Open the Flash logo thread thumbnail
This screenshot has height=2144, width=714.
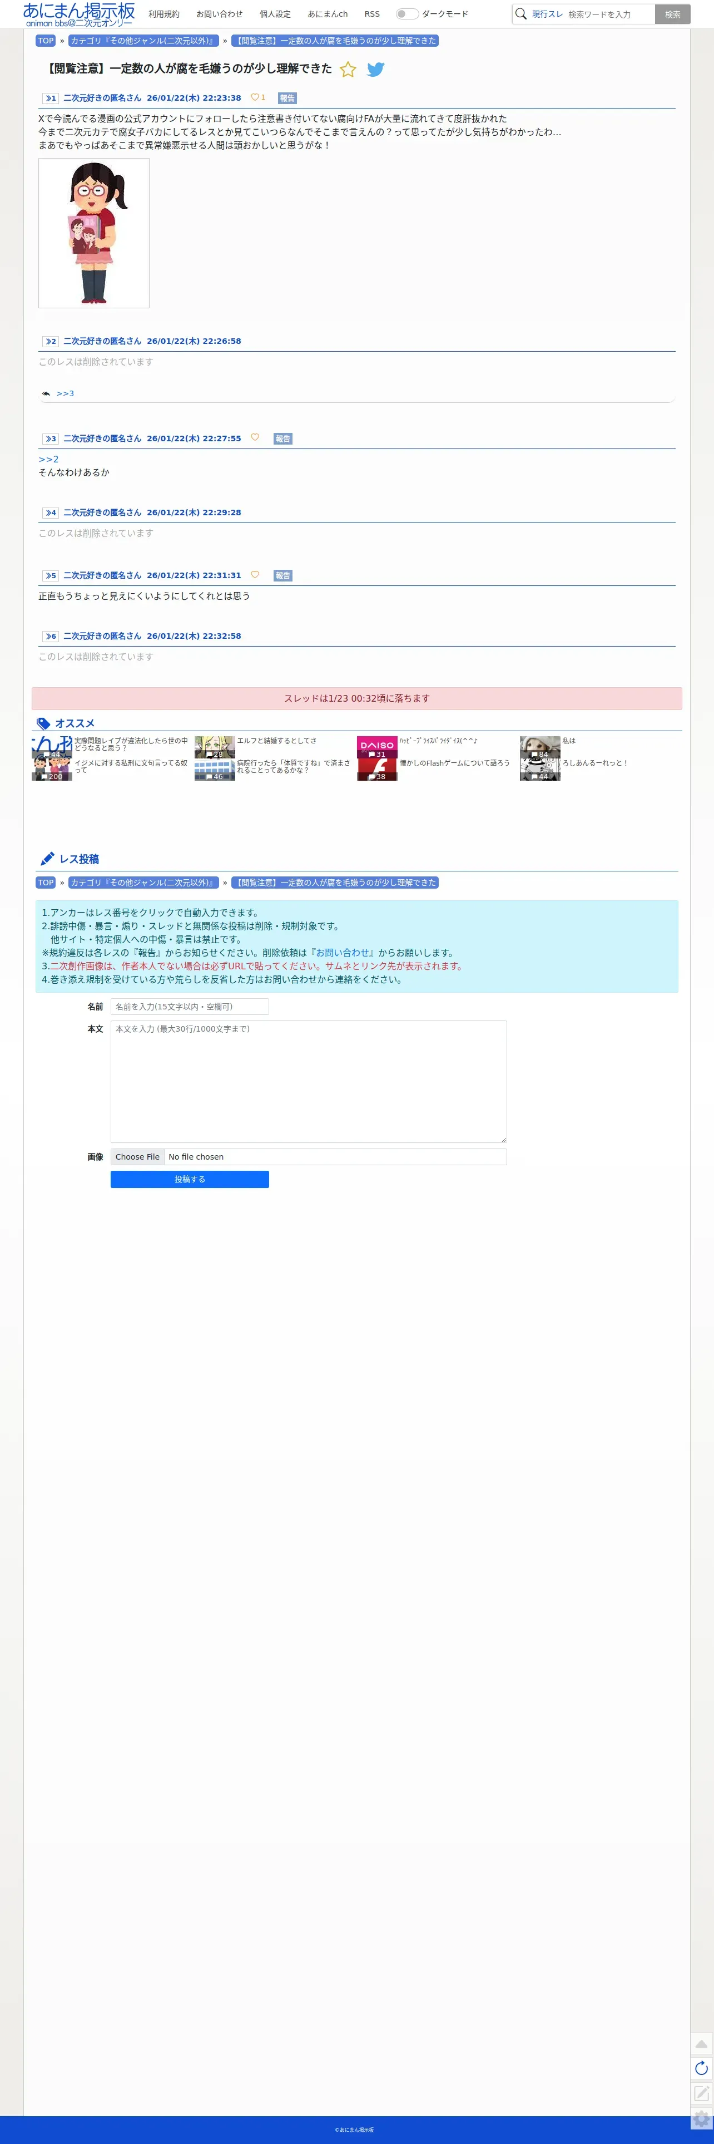[x=377, y=769]
